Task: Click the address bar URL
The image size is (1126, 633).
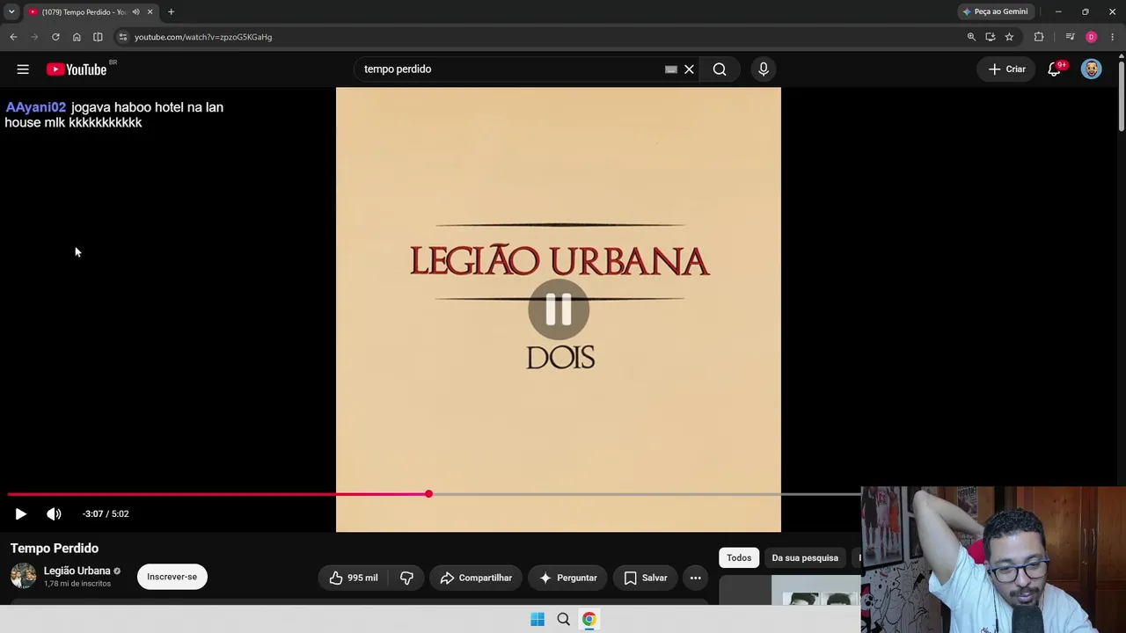Action: [203, 37]
